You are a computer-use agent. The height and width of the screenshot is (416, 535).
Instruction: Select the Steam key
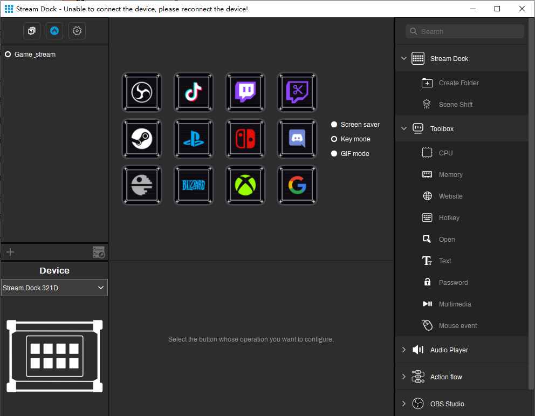tap(142, 139)
